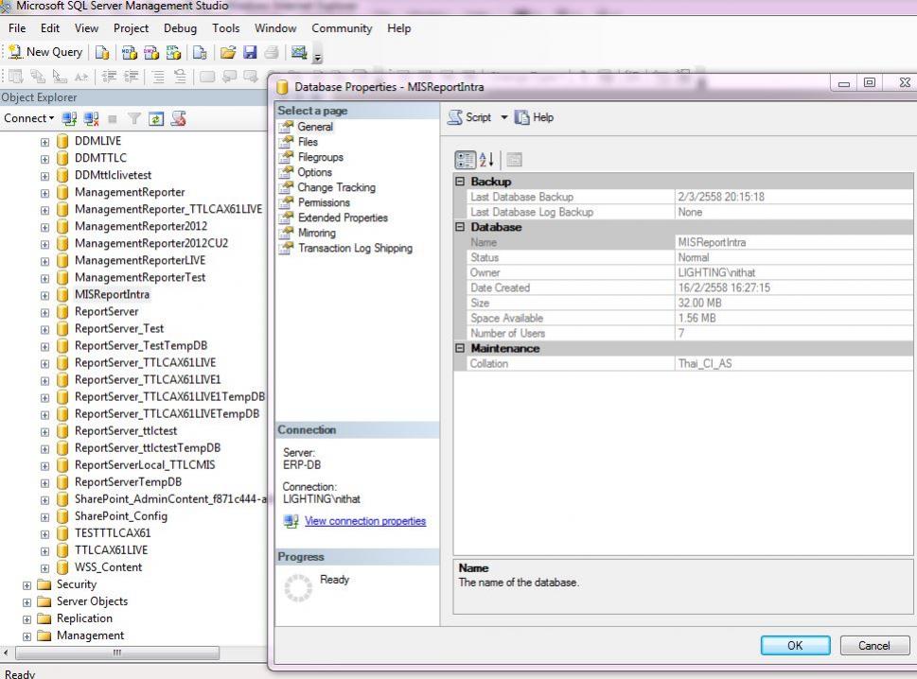The width and height of the screenshot is (917, 679).
Task: Select the Categorized view icon in properties
Action: (x=466, y=160)
